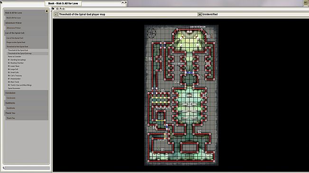Toggle the identified icon beside the Unidentified field

200,14
